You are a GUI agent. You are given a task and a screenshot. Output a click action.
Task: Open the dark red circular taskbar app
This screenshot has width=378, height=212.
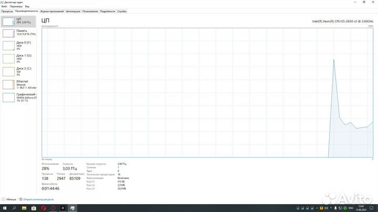click(x=53, y=208)
